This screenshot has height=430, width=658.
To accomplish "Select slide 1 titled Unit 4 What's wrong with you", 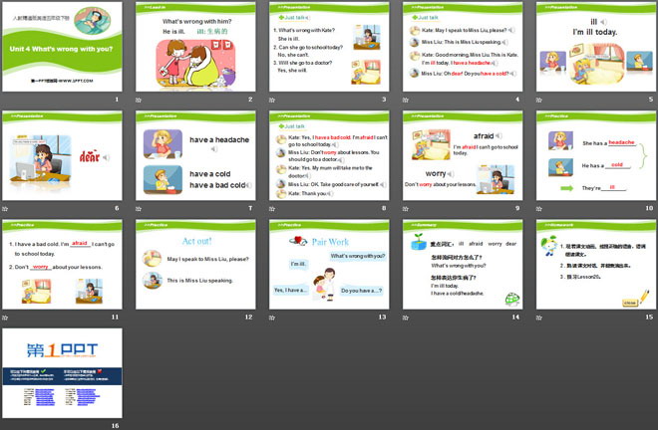I will [x=62, y=47].
